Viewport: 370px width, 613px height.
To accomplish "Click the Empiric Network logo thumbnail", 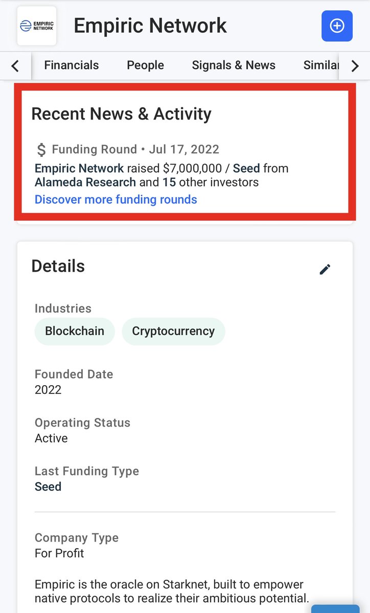I will [x=37, y=26].
